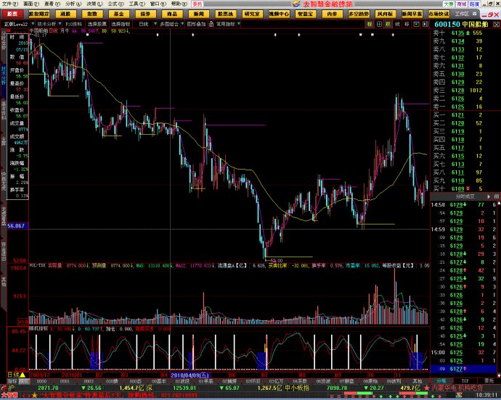This screenshot has width=501, height=400.
Task: Open the 指数 section
Action: [x=92, y=14]
